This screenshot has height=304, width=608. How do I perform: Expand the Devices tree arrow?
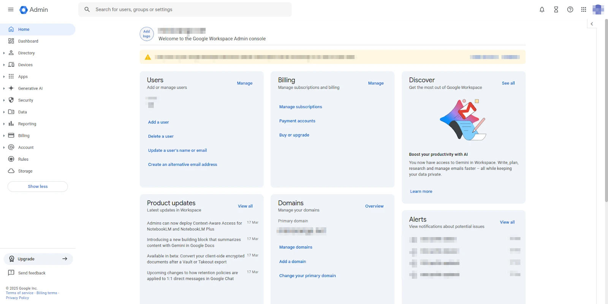pos(4,65)
